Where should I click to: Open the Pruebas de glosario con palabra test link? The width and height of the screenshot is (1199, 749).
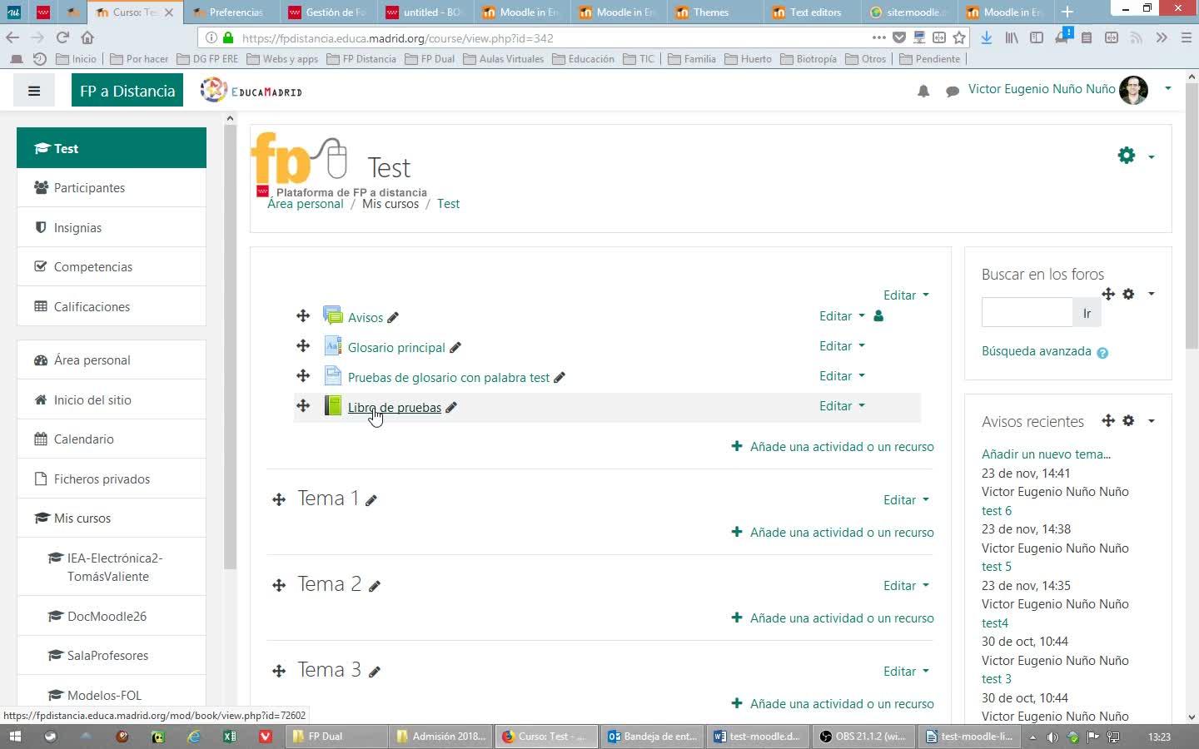coord(449,377)
